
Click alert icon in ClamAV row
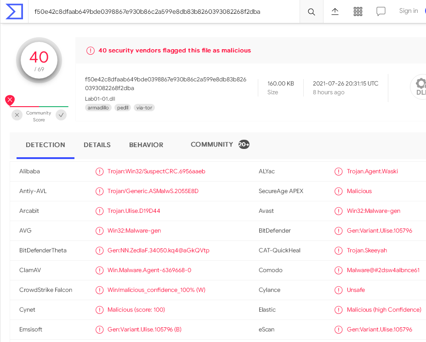click(99, 270)
